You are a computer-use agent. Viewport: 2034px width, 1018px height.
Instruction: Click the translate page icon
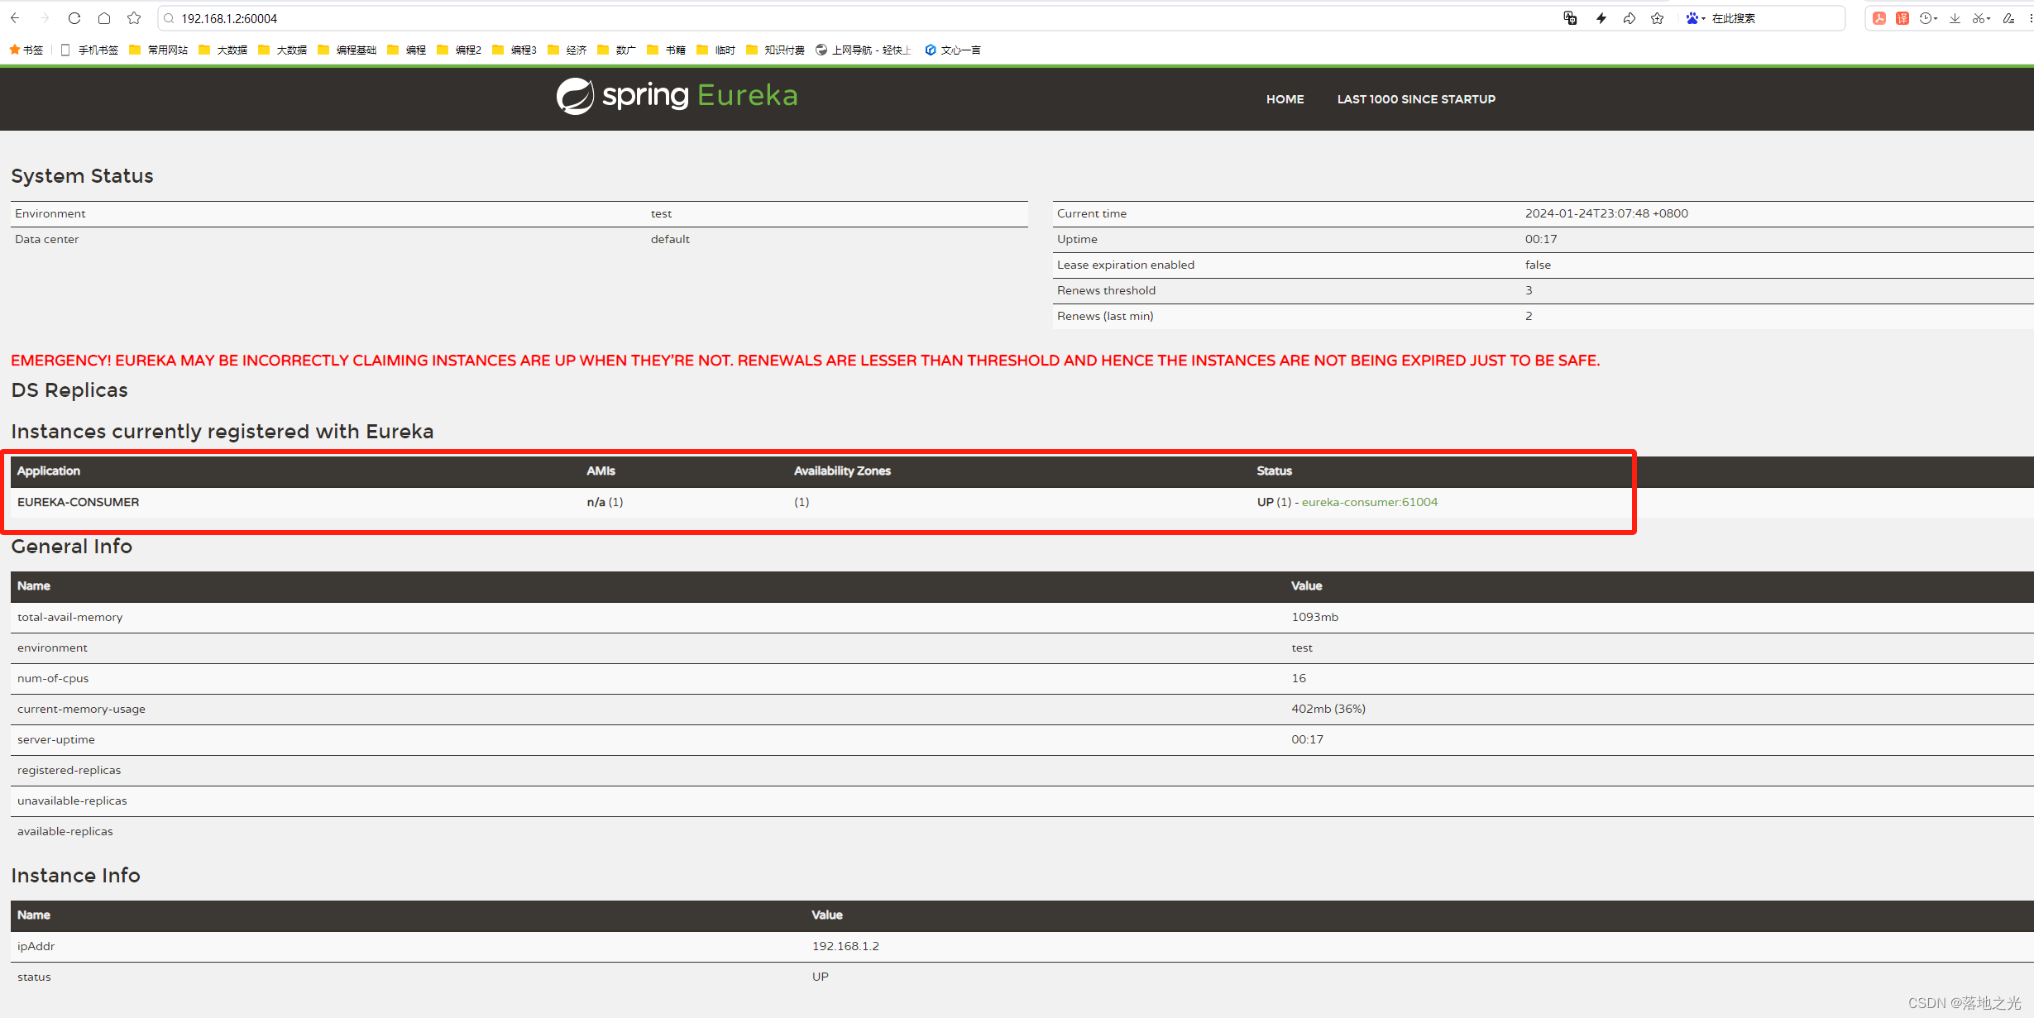tap(1570, 18)
